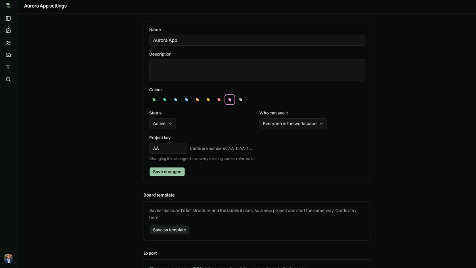Viewport: 476px width, 268px height.
Task: Click the project key change warning text
Action: click(202, 159)
